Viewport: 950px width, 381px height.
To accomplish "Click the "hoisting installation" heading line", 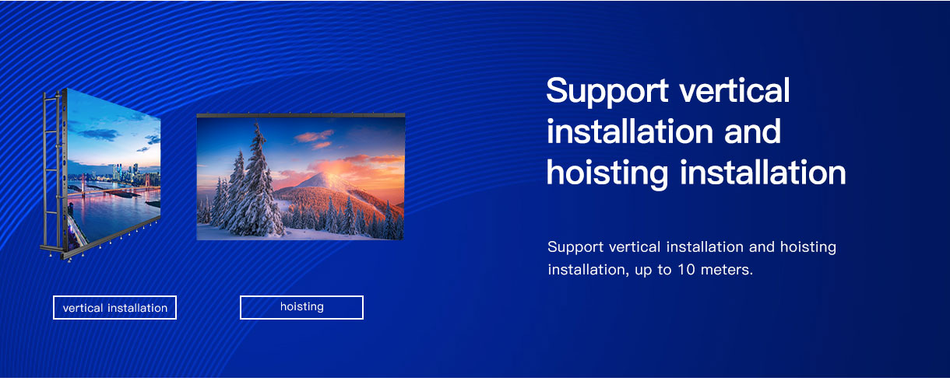I will click(x=696, y=173).
